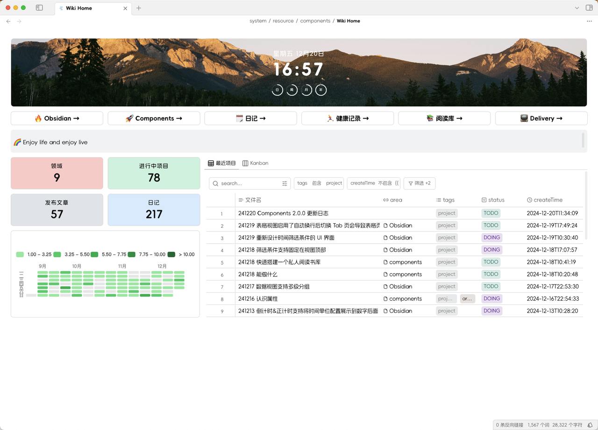The image size is (598, 430).
Task: Open the Obsidian → shortcut button
Action: (x=57, y=119)
